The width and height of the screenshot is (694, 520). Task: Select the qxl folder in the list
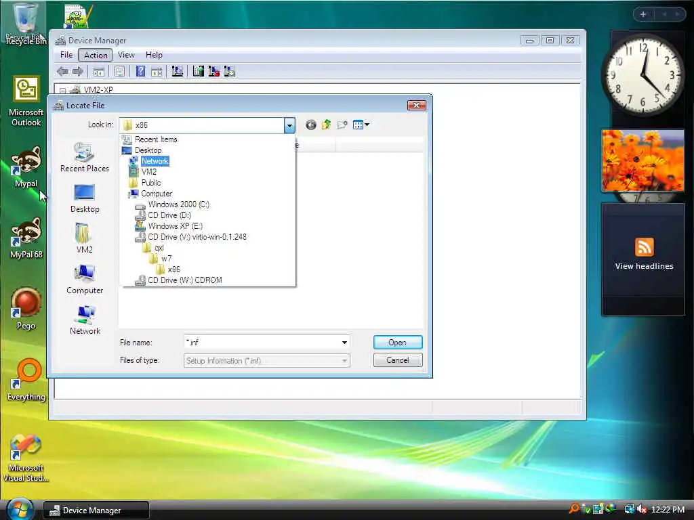(x=159, y=248)
